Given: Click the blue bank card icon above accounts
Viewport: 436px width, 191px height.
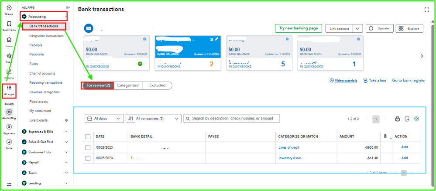Looking at the screenshot, I should (89, 28).
